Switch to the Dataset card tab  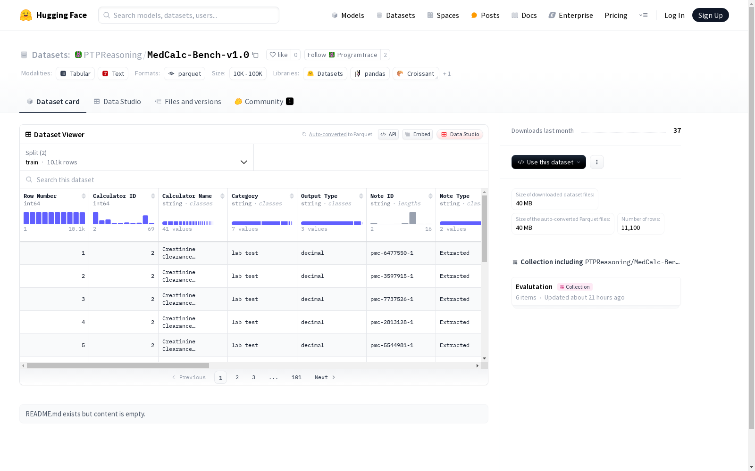(53, 102)
